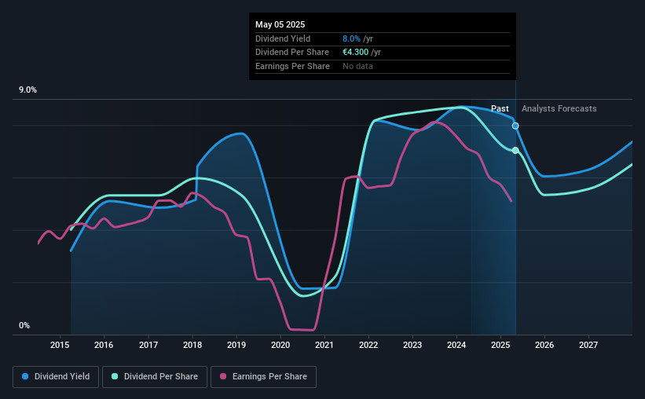This screenshot has width=645, height=399.
Task: Click the 2015 x-axis label
Action: 60,345
